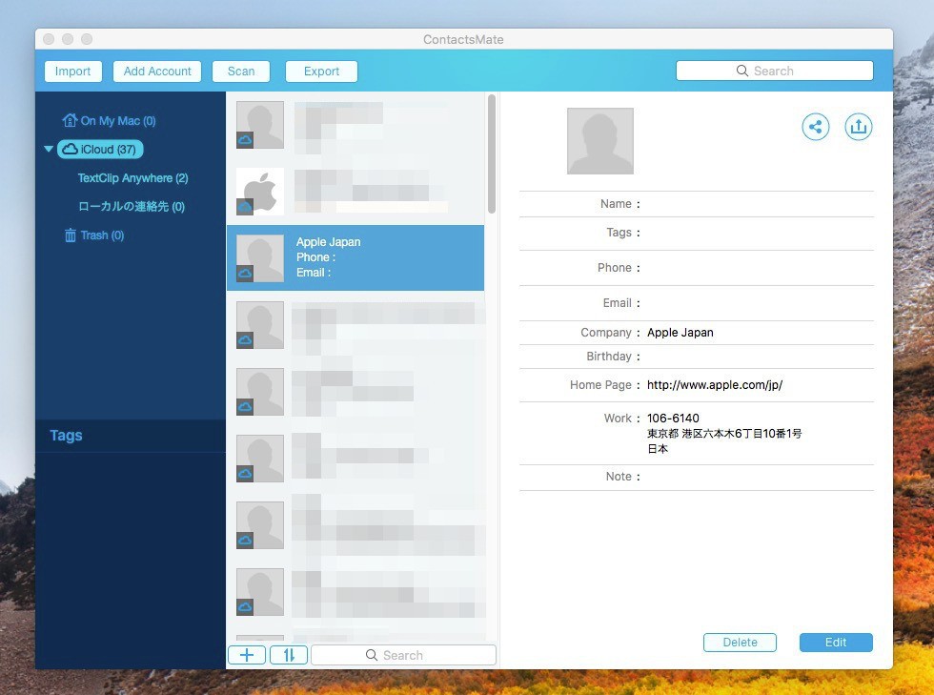Click the address line 東京都 港区六本木6丁目10番1号
This screenshot has height=695, width=934.
pos(723,434)
